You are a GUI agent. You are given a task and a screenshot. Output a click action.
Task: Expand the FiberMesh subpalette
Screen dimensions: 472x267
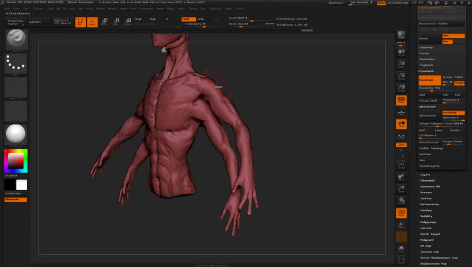tap(427, 181)
